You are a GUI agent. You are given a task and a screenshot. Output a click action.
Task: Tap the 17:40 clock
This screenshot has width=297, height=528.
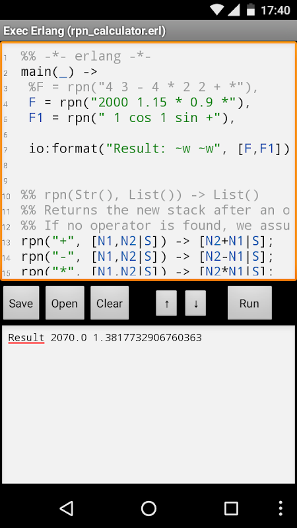[x=275, y=10]
